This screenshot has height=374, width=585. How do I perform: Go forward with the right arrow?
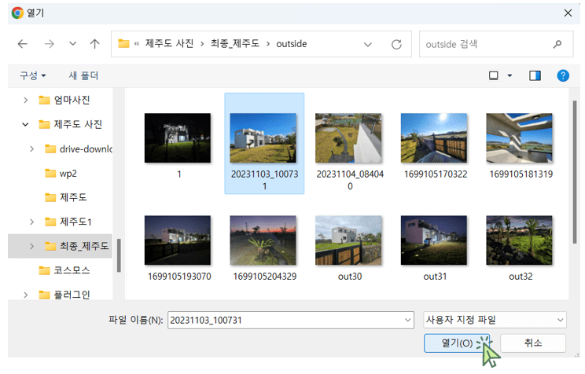[x=49, y=44]
